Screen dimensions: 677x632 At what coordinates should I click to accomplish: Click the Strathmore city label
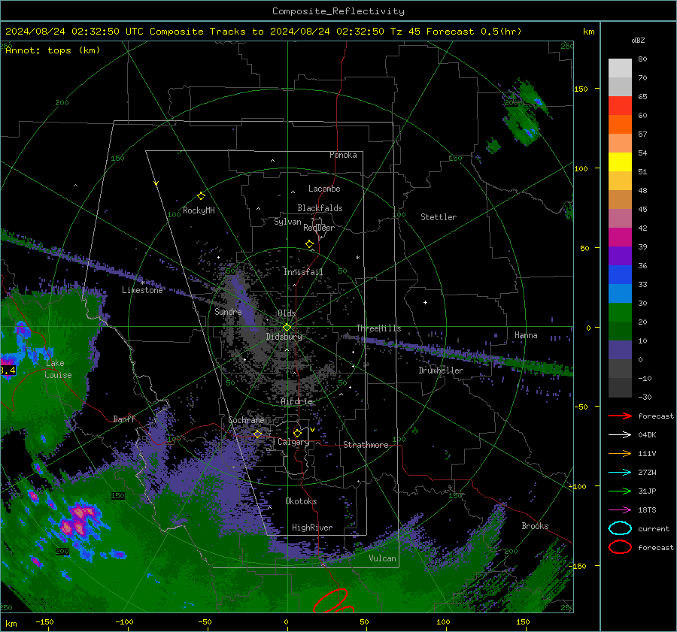[366, 445]
